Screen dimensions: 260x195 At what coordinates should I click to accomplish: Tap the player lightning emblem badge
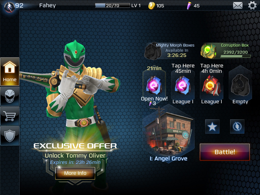tap(10, 7)
